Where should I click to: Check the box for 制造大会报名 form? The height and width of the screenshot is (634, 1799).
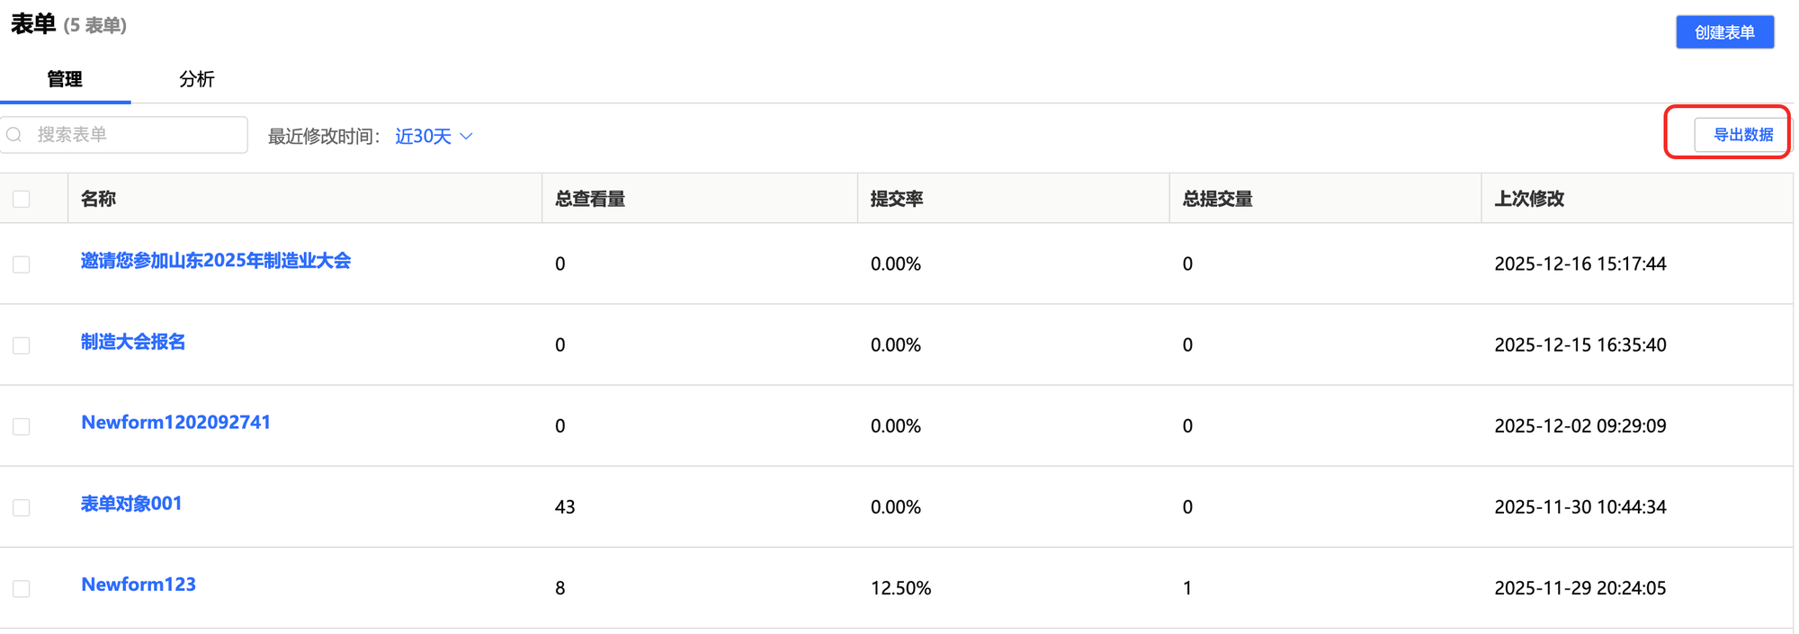tap(22, 345)
